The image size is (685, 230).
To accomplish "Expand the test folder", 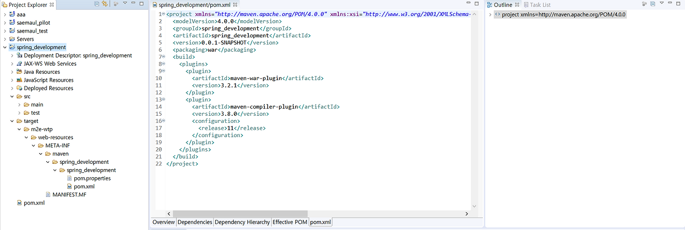I will tap(19, 113).
